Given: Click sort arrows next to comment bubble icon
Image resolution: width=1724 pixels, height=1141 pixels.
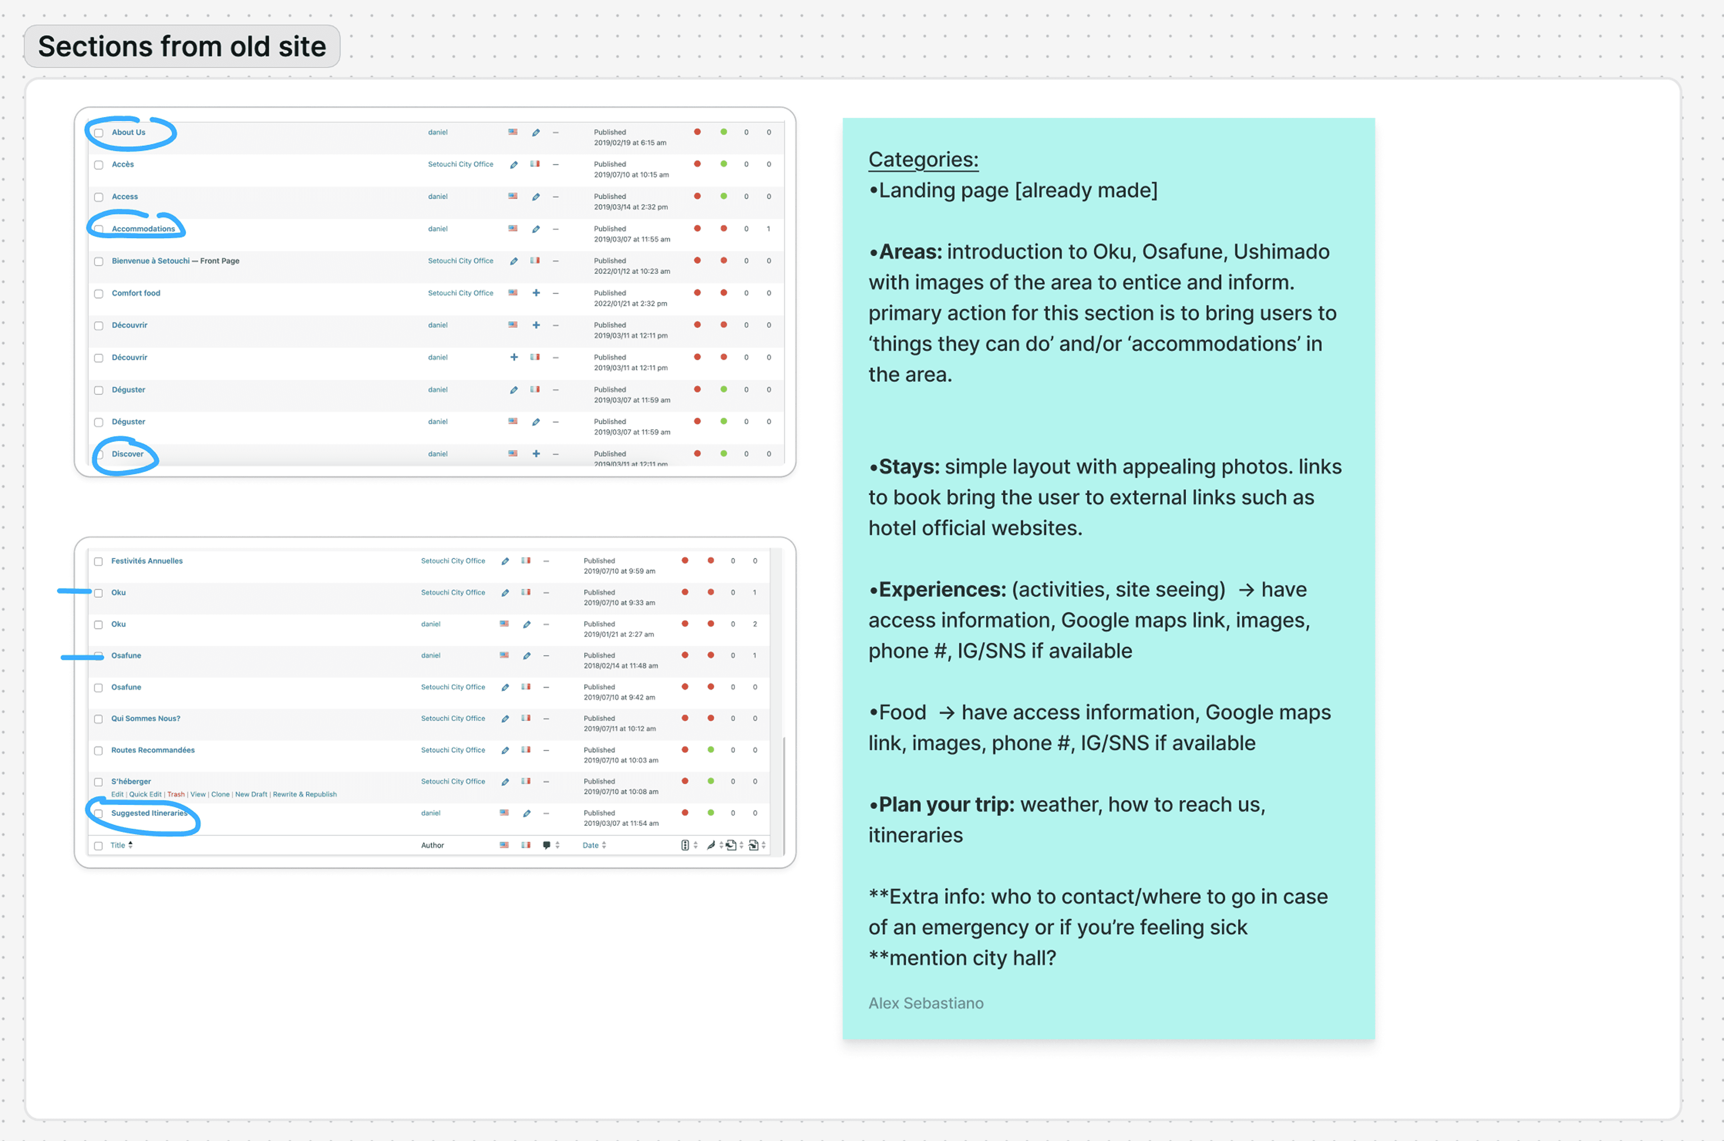Looking at the screenshot, I should point(557,845).
